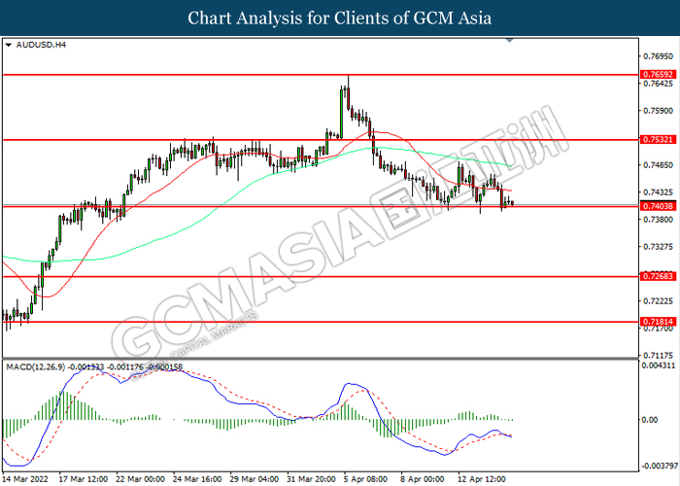Click the triangle arrow beside AUDUSD,H4
This screenshot has width=680, height=486.
tap(9, 45)
